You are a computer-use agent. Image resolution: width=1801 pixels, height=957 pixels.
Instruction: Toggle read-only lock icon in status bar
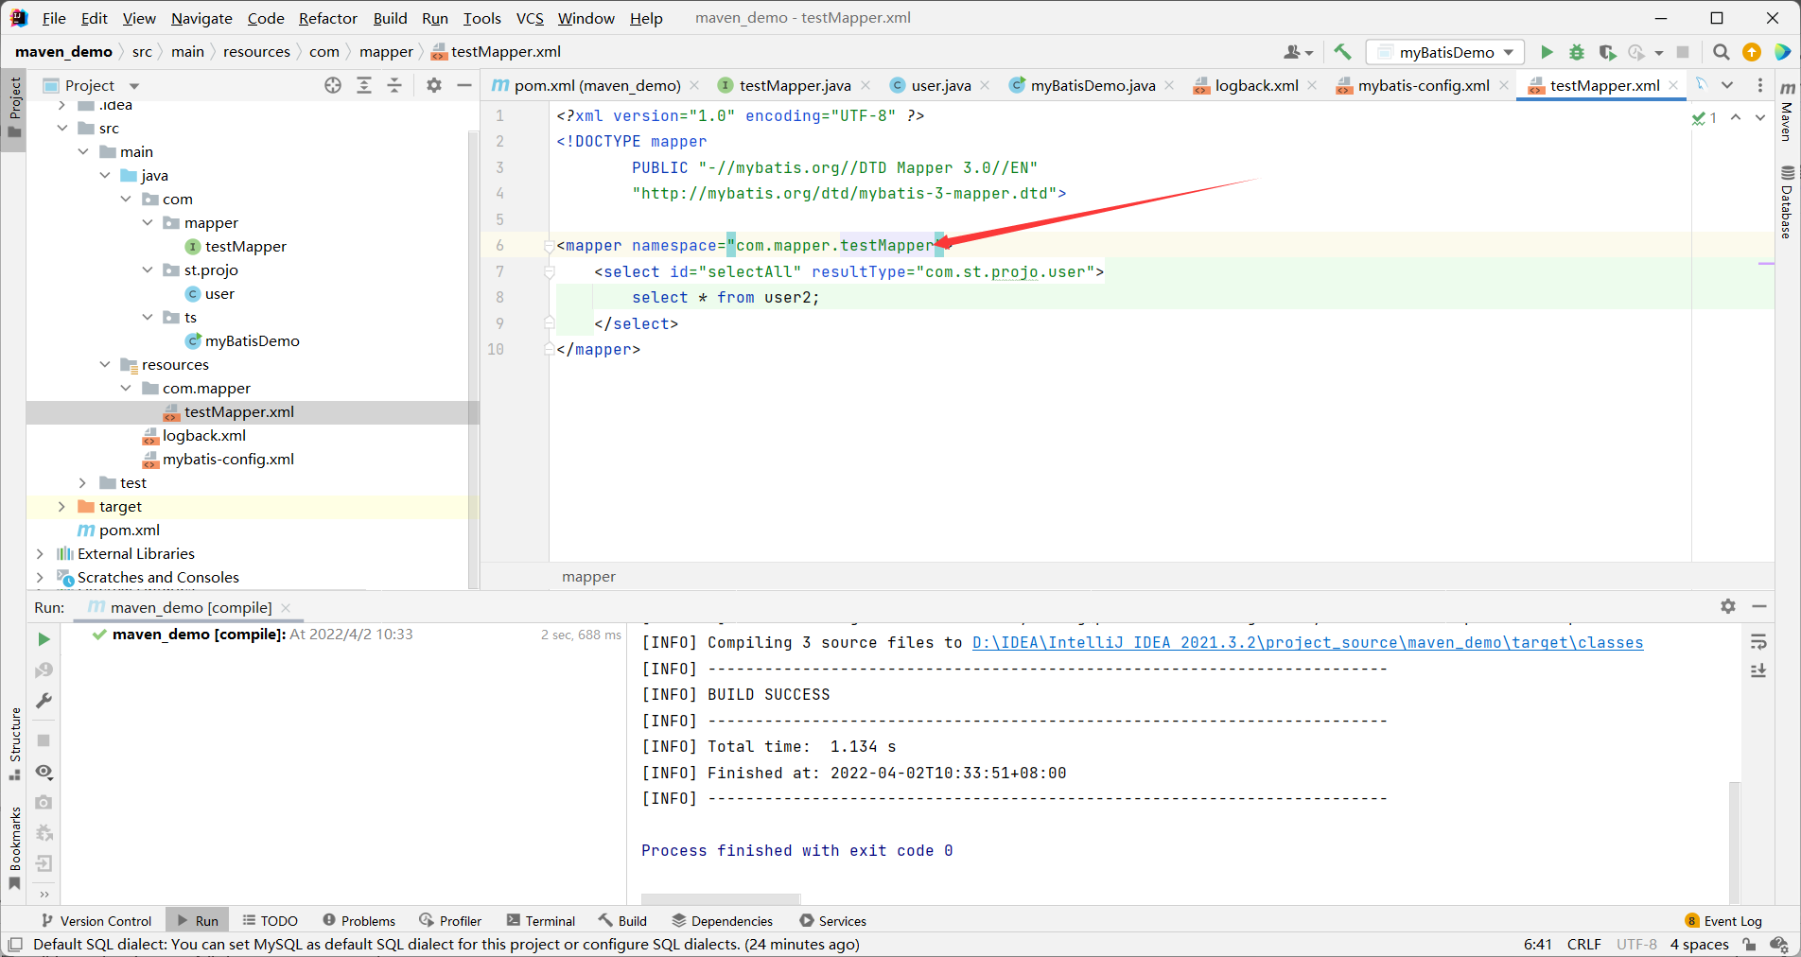click(x=1750, y=944)
